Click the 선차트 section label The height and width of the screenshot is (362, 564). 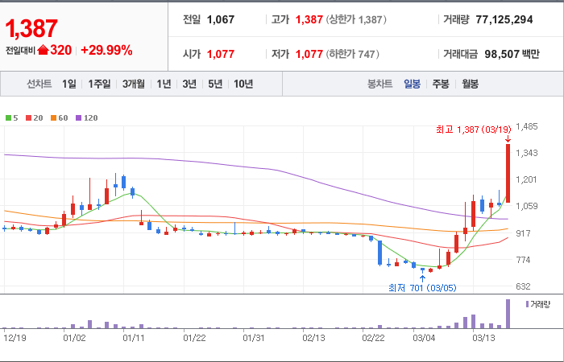pyautogui.click(x=39, y=84)
